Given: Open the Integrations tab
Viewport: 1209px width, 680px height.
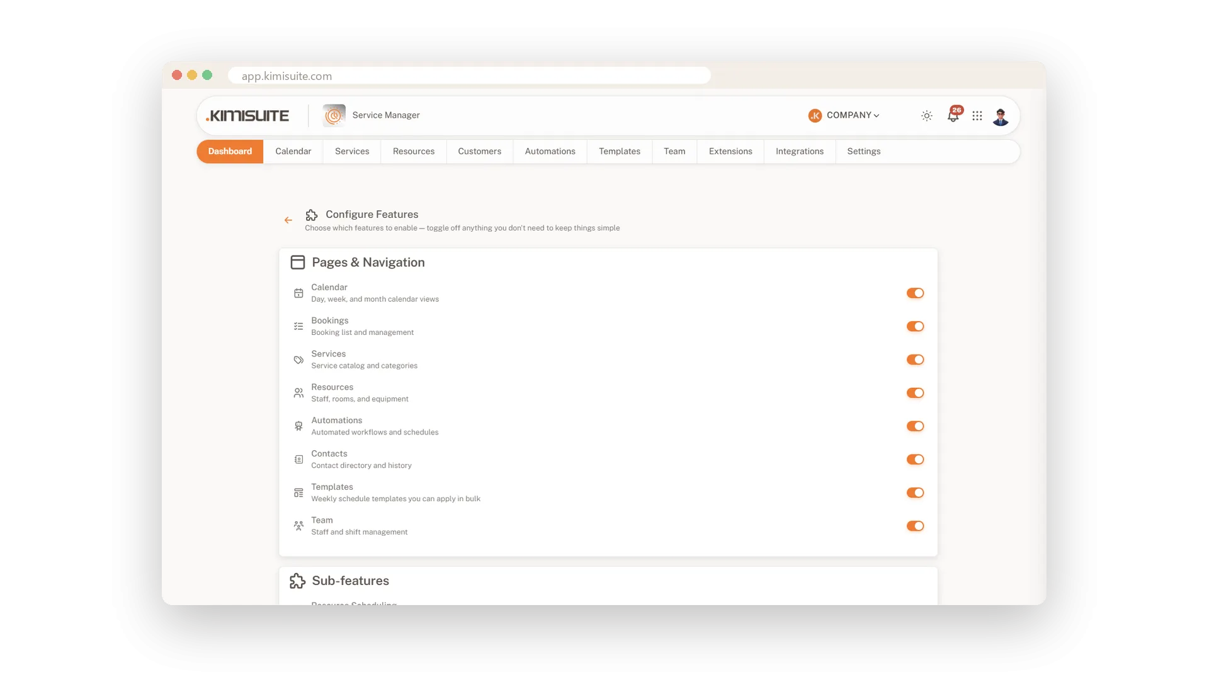Looking at the screenshot, I should click(800, 152).
